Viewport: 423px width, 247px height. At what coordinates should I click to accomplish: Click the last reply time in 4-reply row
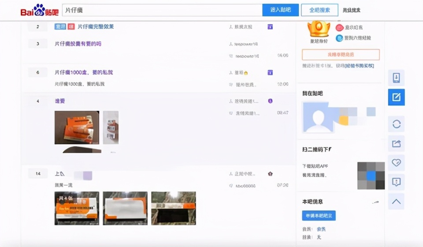(283, 113)
